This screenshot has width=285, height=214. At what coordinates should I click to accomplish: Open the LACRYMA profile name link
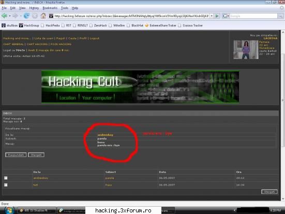(x=271, y=38)
